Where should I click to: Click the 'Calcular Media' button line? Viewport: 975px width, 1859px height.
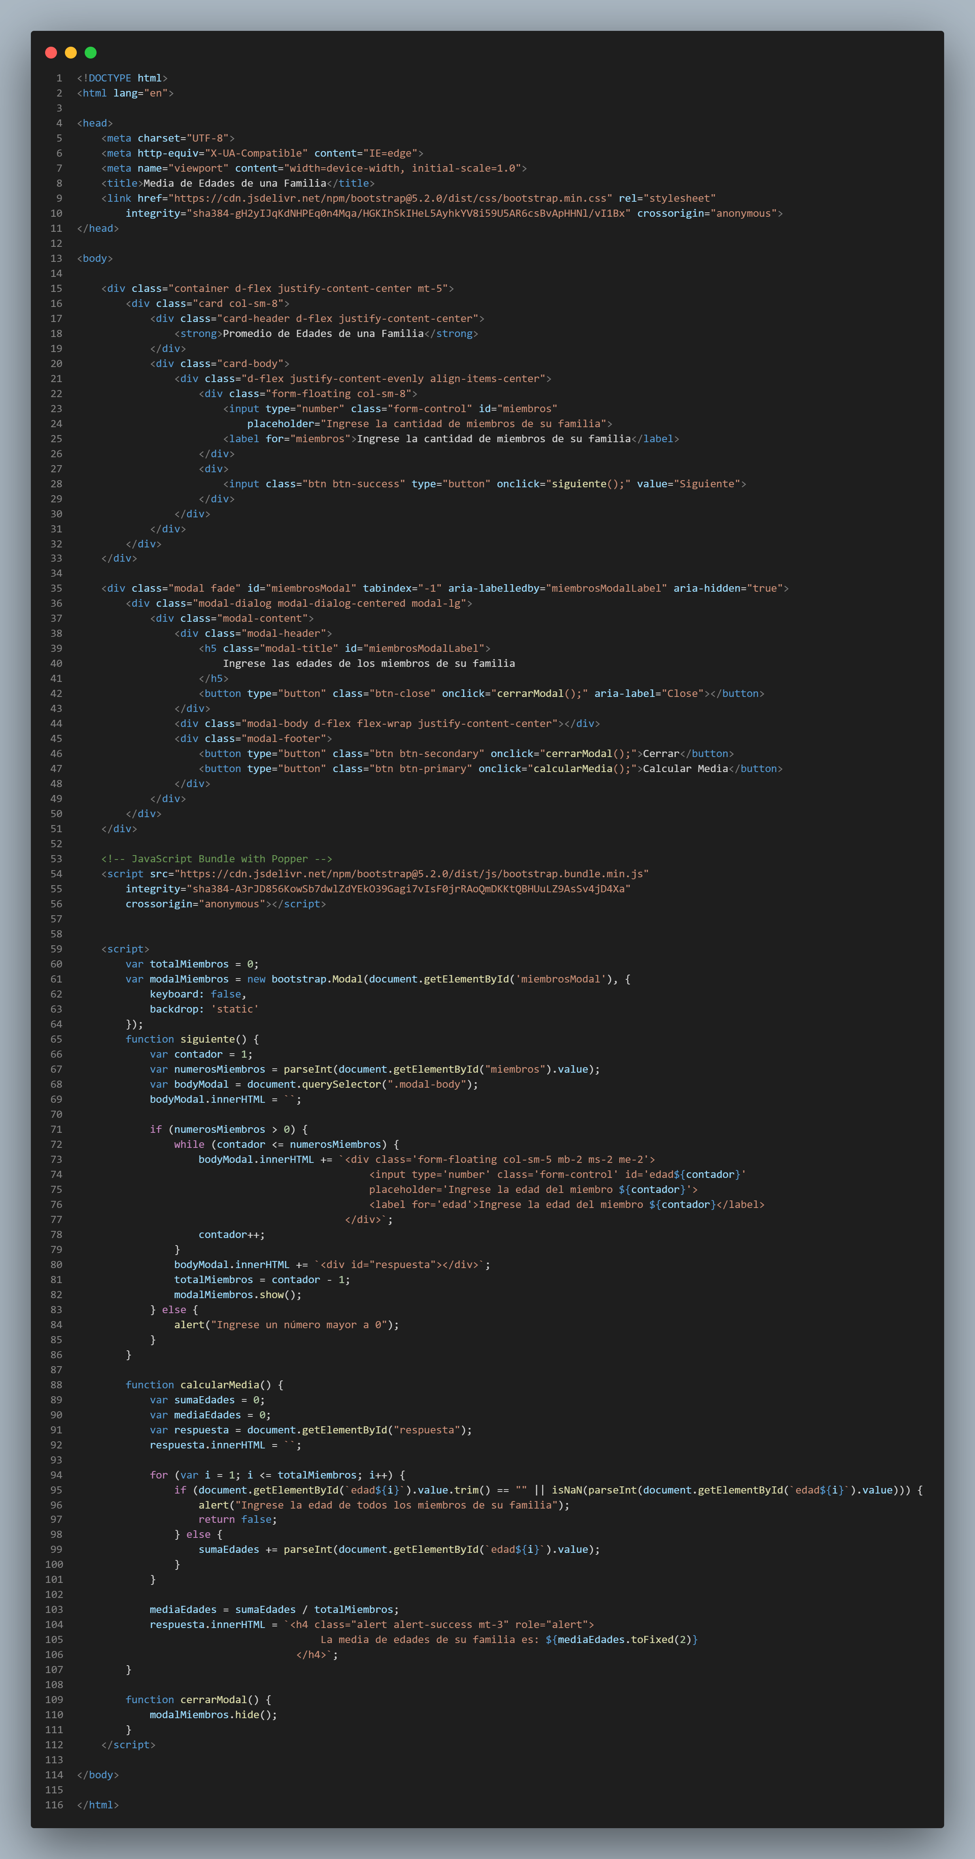coord(490,769)
